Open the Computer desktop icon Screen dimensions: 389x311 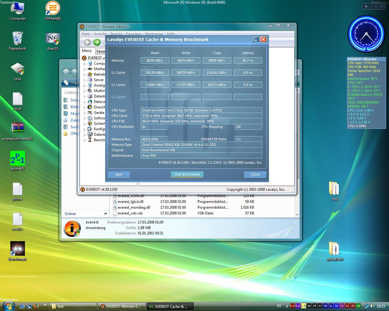(17, 11)
